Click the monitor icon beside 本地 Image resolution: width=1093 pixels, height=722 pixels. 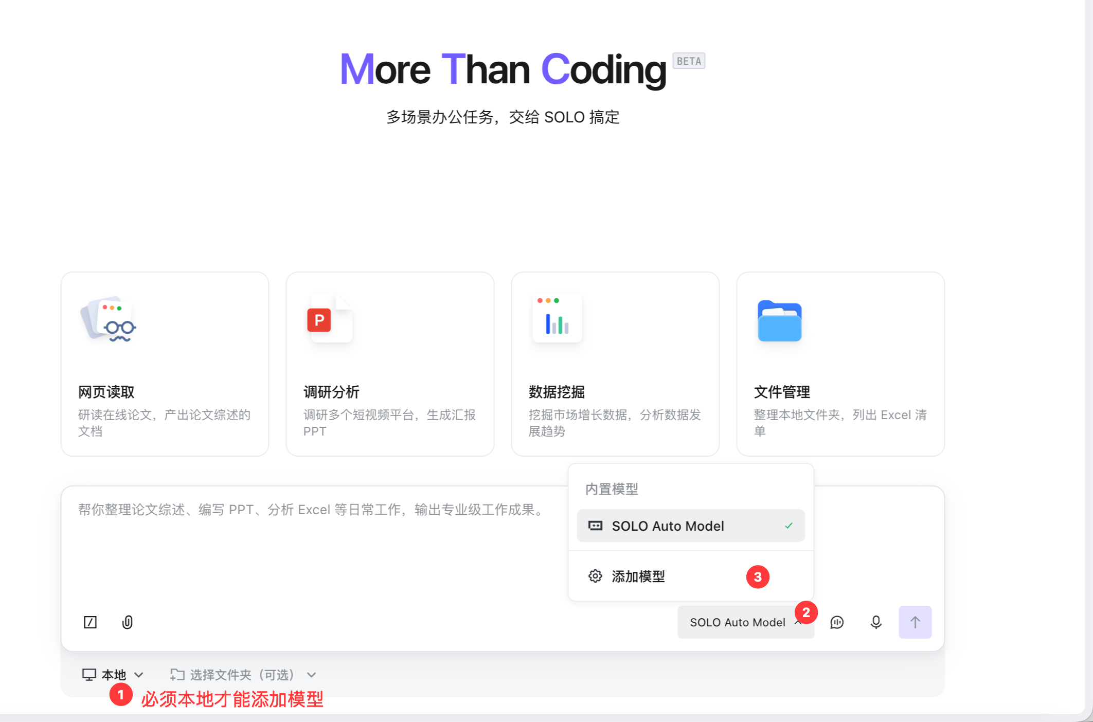tap(89, 675)
